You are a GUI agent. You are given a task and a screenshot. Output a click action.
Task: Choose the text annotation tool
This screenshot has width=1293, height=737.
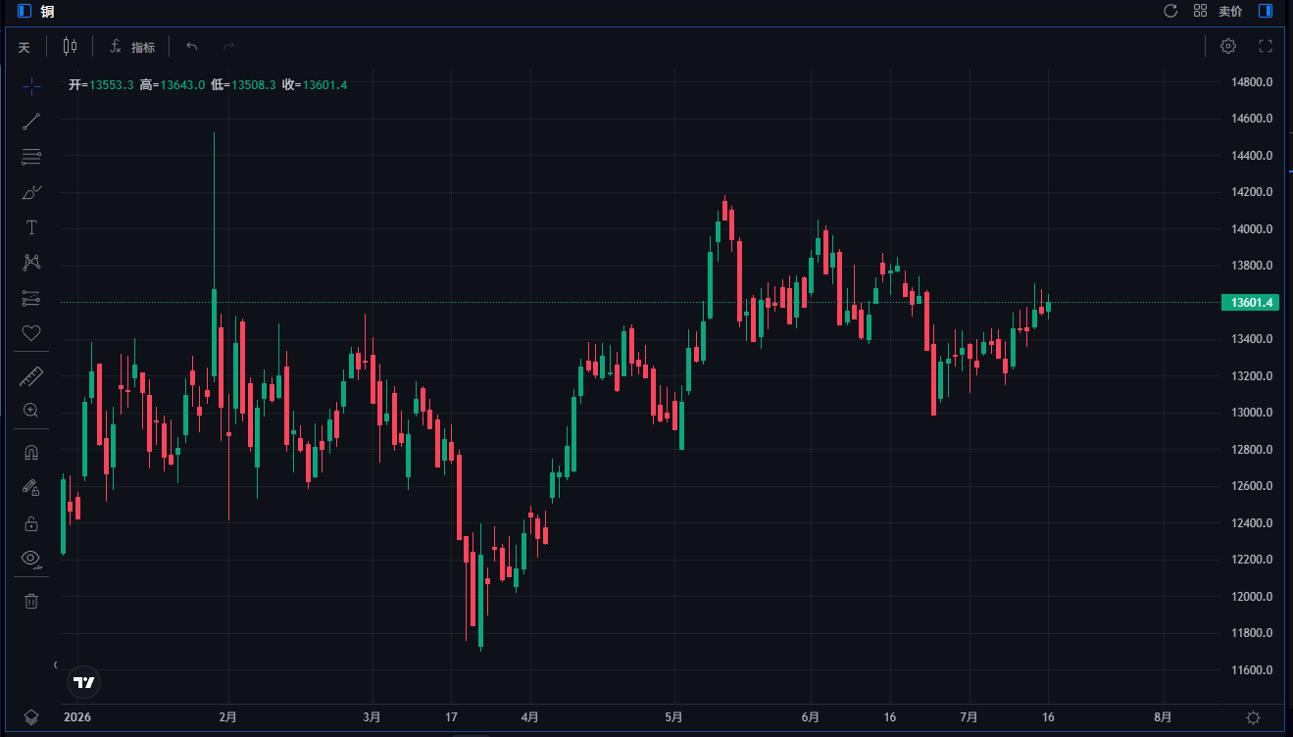tap(31, 227)
